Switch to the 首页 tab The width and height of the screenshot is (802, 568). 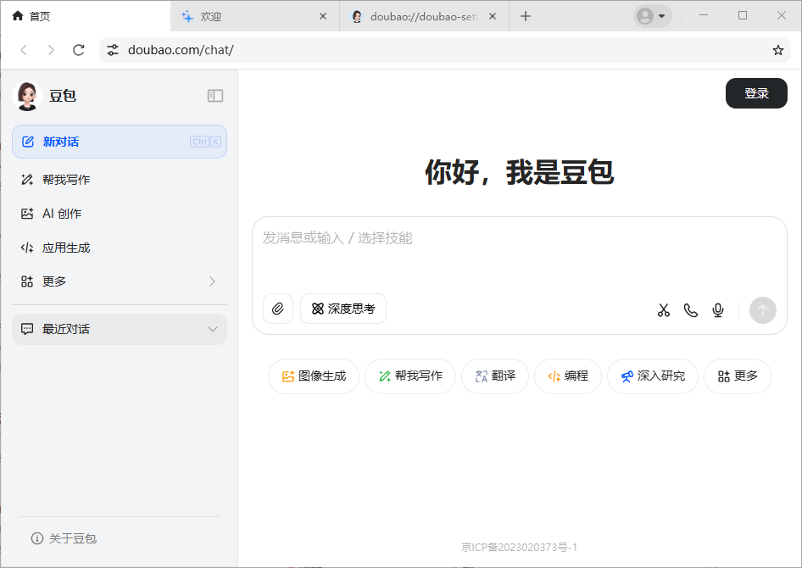(x=86, y=16)
